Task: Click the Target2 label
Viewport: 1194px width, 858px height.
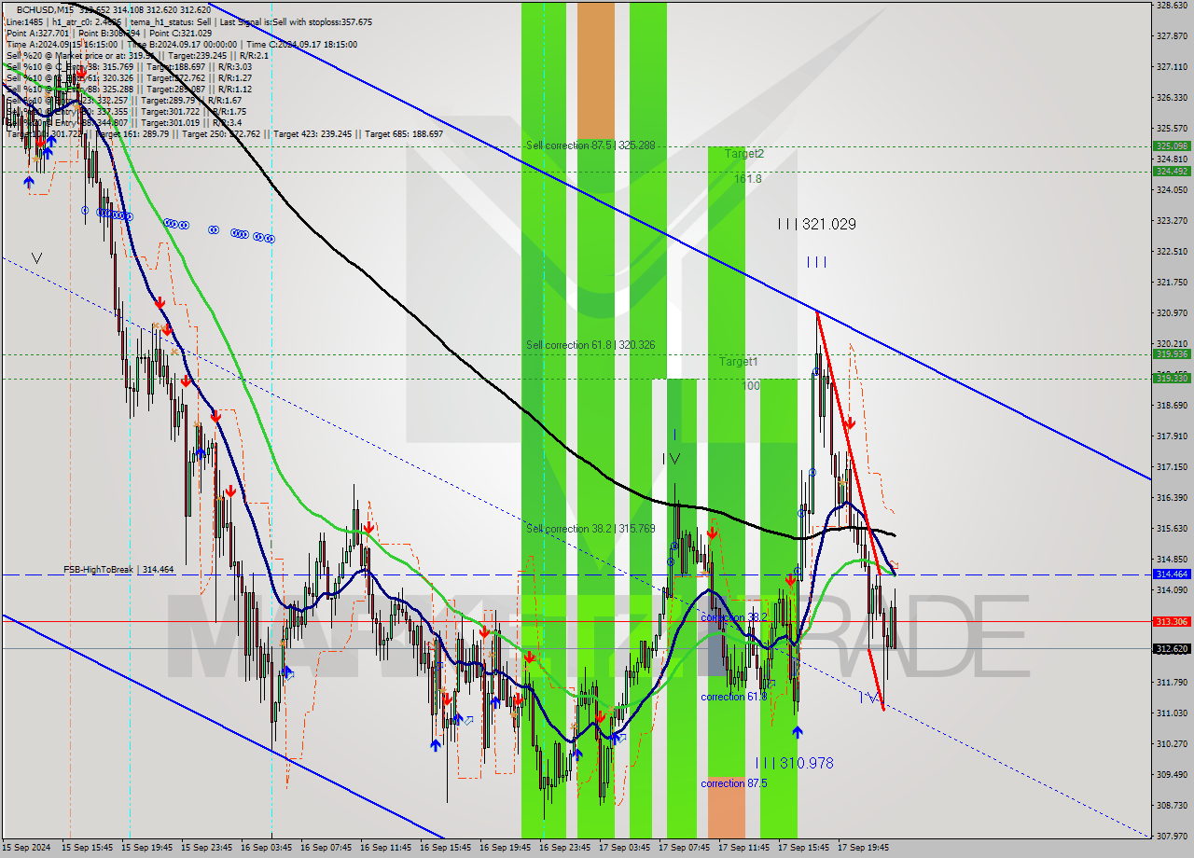Action: [744, 154]
